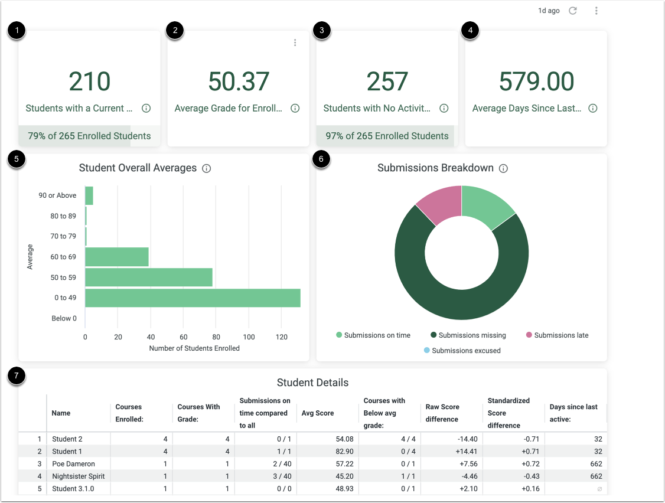Click the 97% of 265 Enrolled Students link
The width and height of the screenshot is (665, 503).
[386, 135]
